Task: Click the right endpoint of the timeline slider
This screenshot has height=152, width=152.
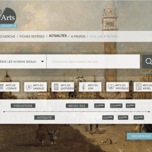Action: [149, 112]
